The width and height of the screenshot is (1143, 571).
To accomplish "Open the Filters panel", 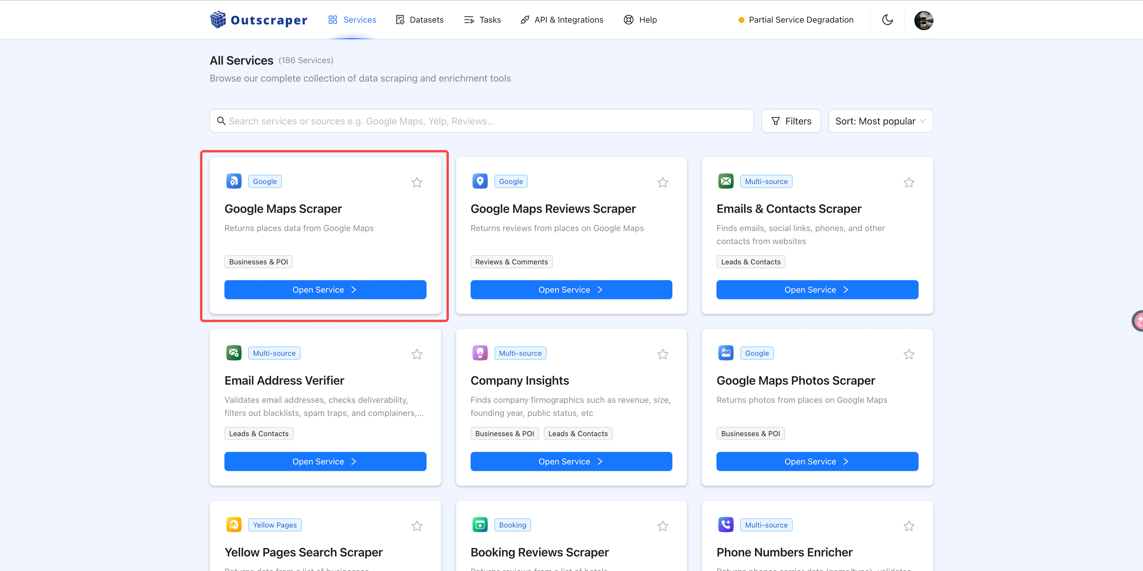I will click(791, 121).
